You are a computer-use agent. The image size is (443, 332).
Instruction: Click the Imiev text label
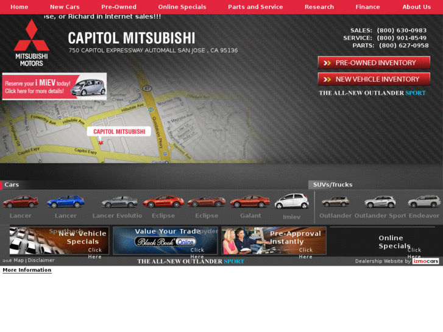click(291, 217)
